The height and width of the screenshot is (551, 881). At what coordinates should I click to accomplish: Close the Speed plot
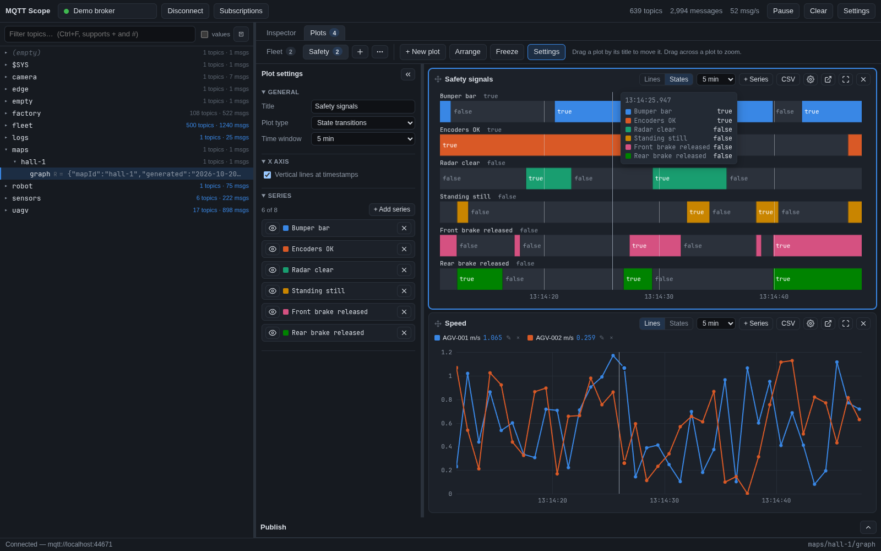click(863, 323)
